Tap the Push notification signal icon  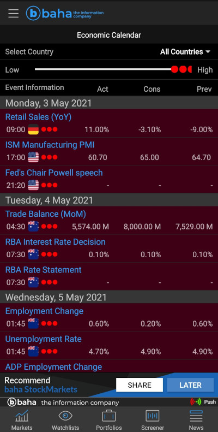pos(196,402)
